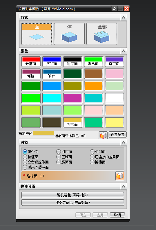Click the 设置配置 button
The image size is (156, 230).
tap(117, 135)
